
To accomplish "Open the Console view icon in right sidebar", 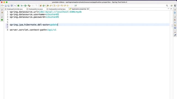I will (x=175, y=28).
